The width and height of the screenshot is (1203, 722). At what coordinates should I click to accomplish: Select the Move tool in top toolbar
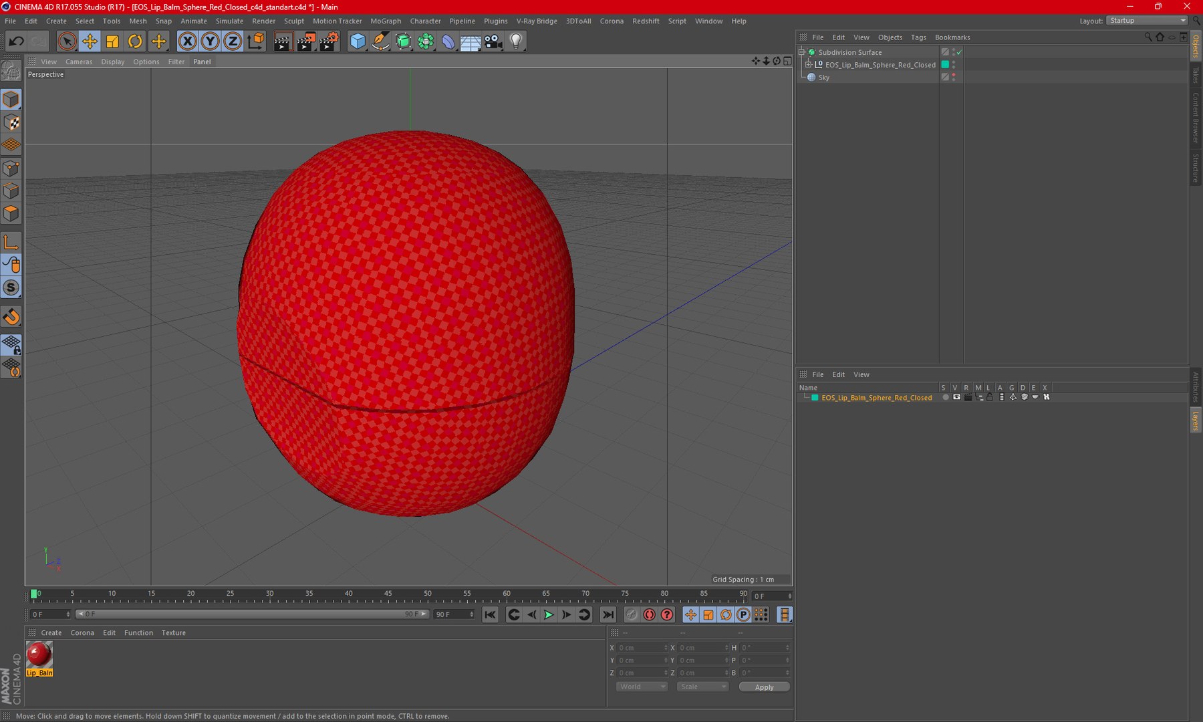click(90, 41)
